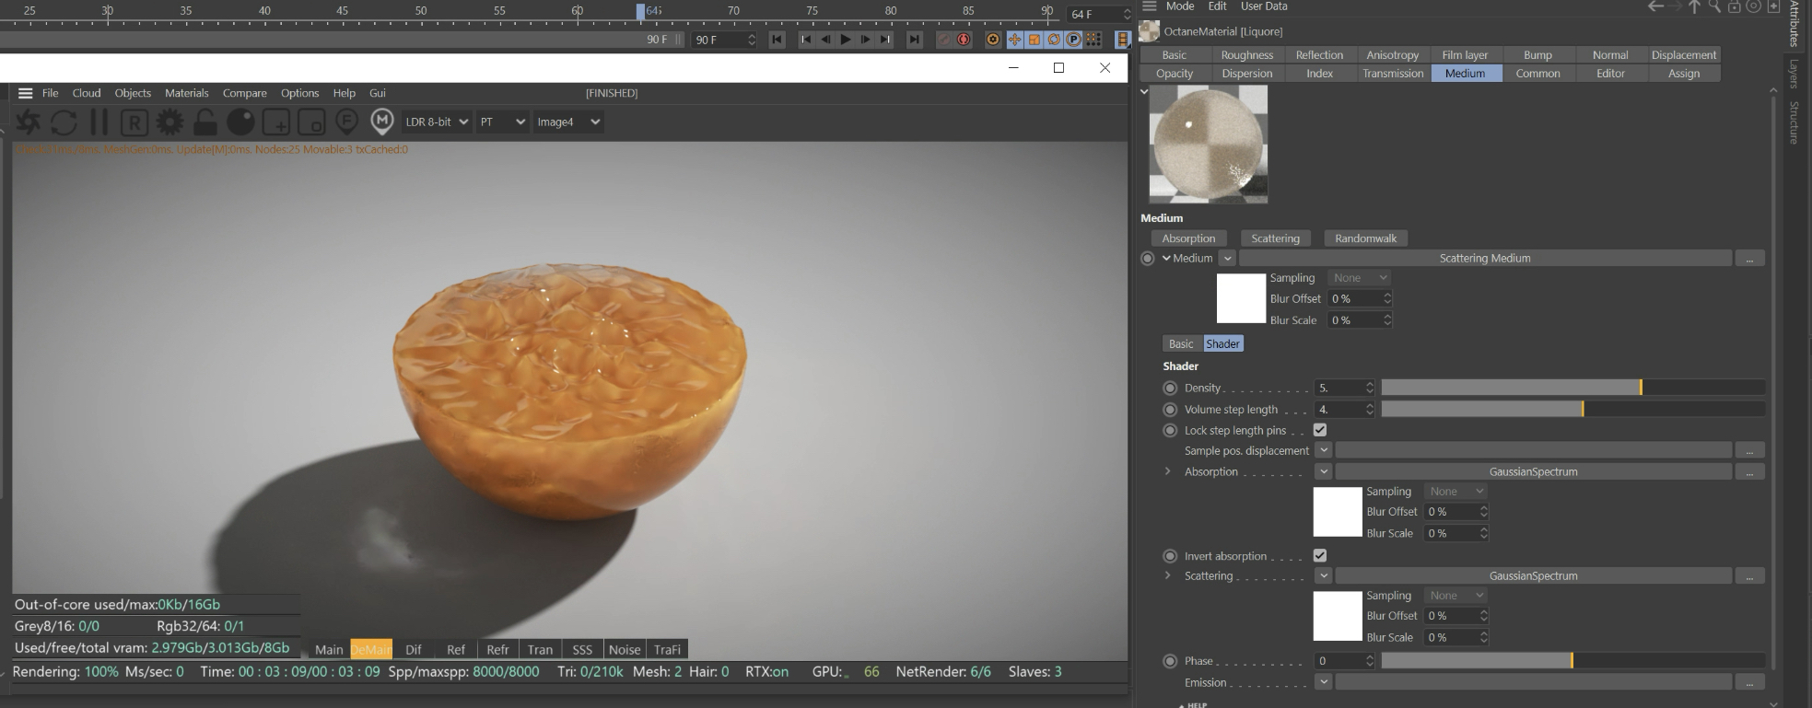The image size is (1812, 708).
Task: Switch to the Transmission tab
Action: (x=1392, y=74)
